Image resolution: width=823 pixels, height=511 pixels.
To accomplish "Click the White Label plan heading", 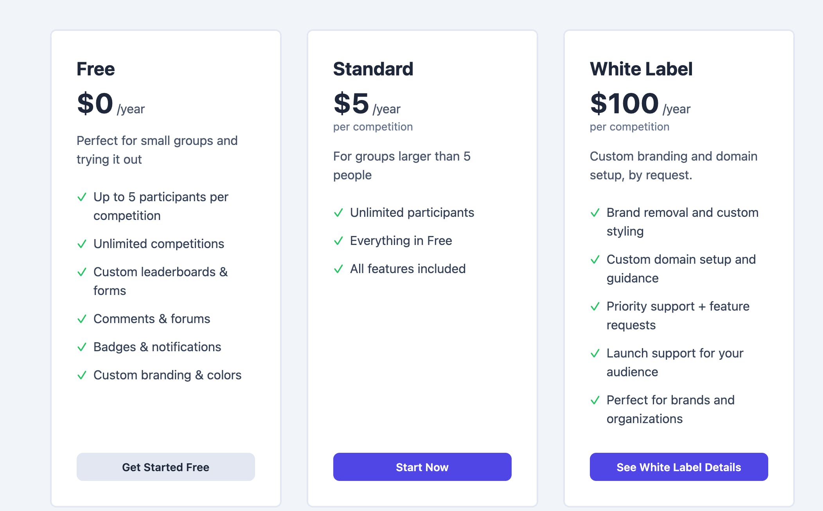I will tap(641, 69).
